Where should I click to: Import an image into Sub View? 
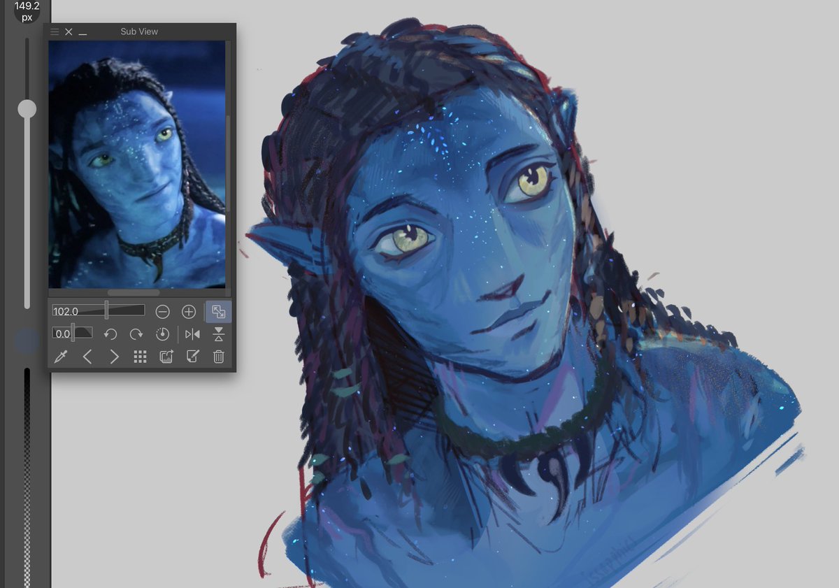click(x=166, y=357)
